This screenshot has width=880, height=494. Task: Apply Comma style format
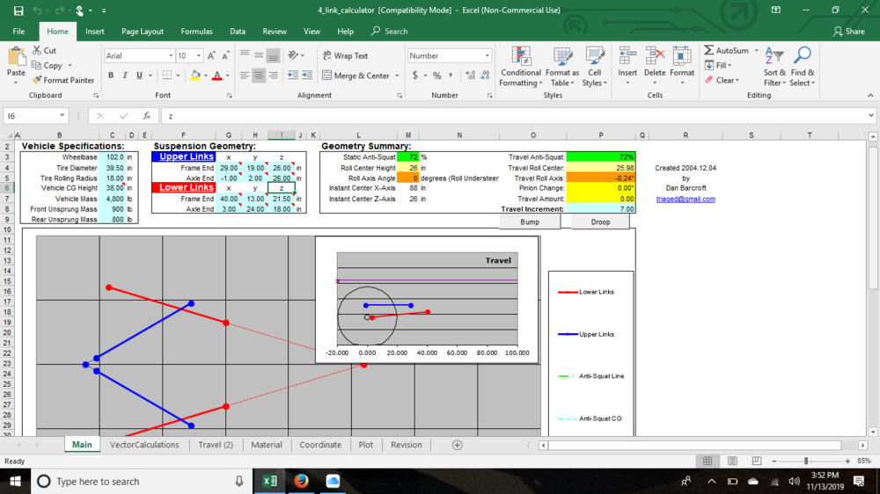point(451,75)
